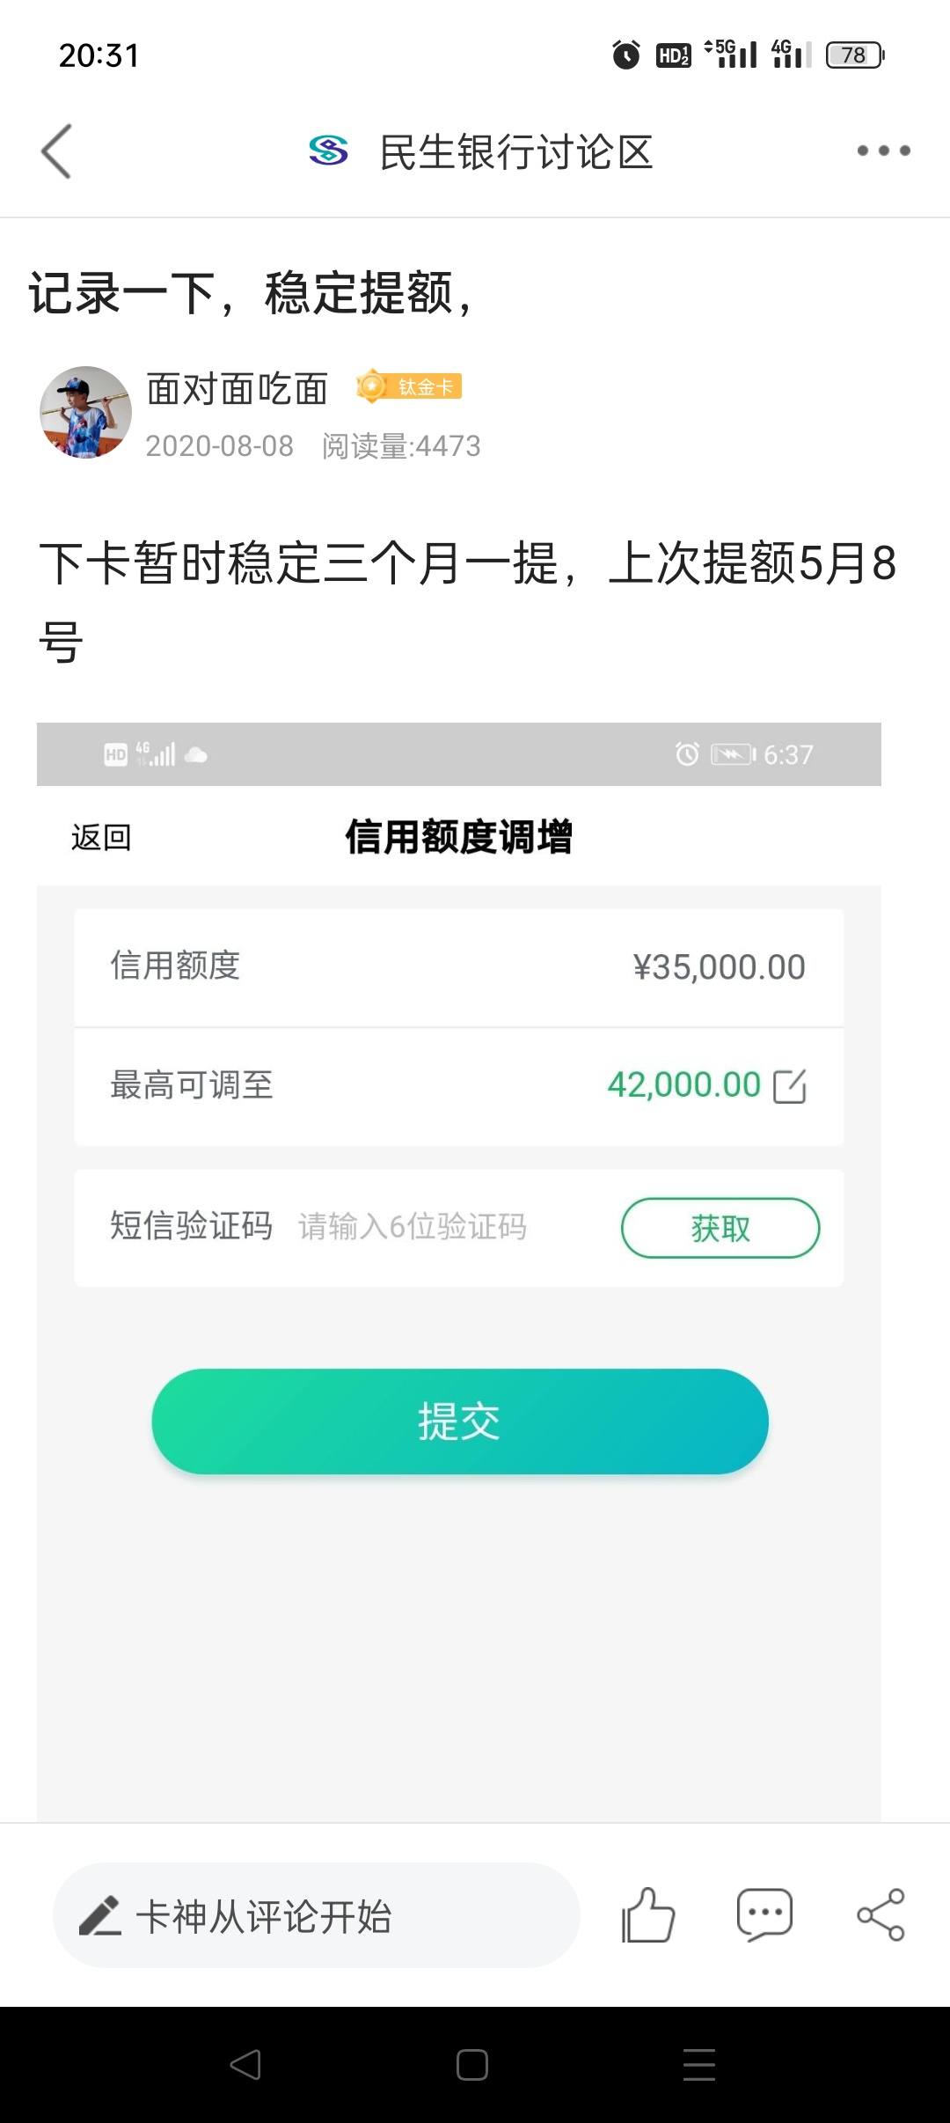Screen dimensions: 950x2123
Task: Tap the 钛金卡 badge beside the username
Action: pos(409,386)
